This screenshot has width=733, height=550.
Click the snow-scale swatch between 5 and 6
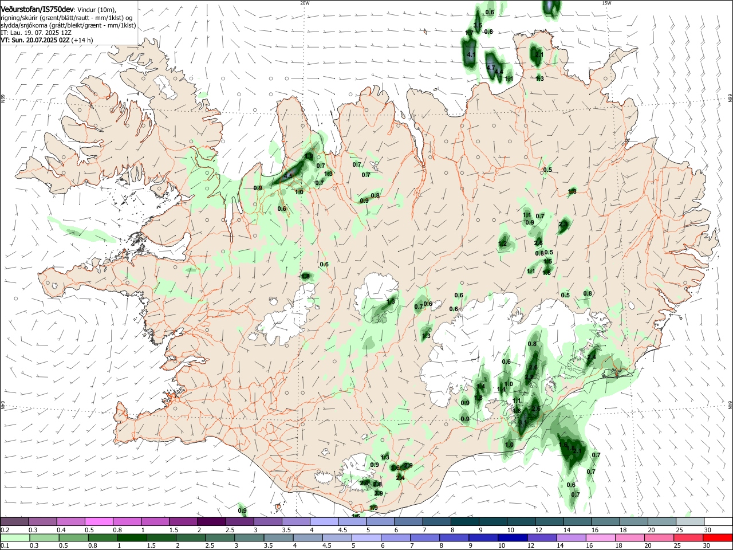coord(380,521)
